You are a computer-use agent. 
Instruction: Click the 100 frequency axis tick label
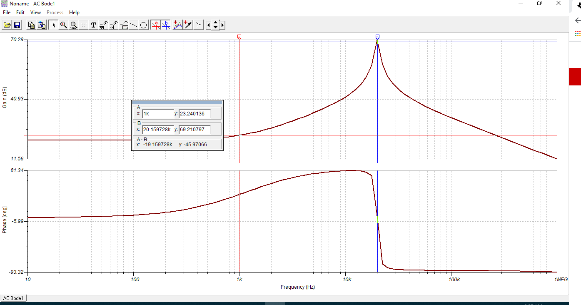[x=135, y=279]
